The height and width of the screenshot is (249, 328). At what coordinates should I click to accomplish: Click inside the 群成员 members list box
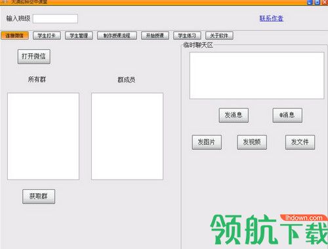127,136
